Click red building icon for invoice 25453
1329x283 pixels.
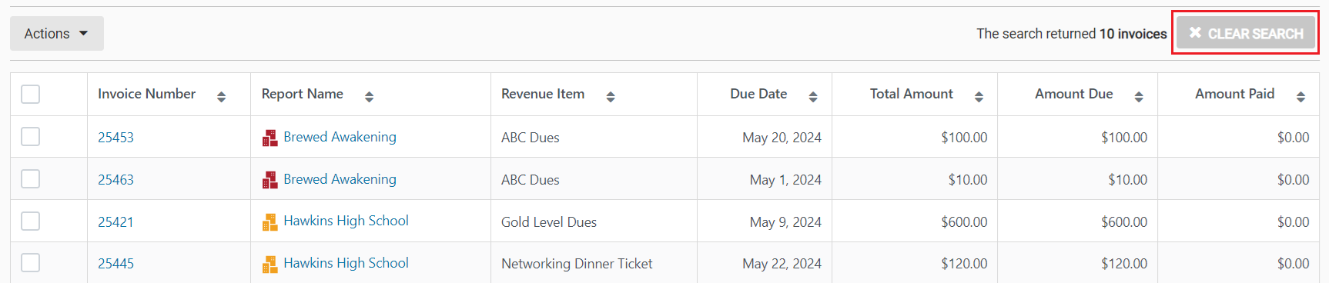[x=269, y=138]
